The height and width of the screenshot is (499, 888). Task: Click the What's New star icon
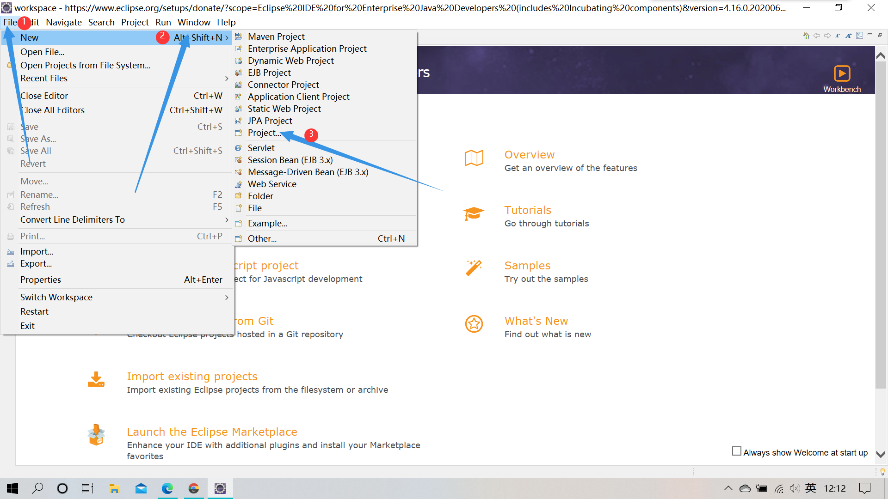tap(474, 324)
